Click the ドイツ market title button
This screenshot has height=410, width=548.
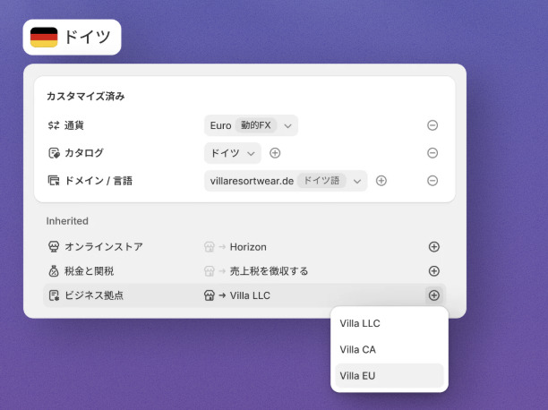pyautogui.click(x=72, y=37)
